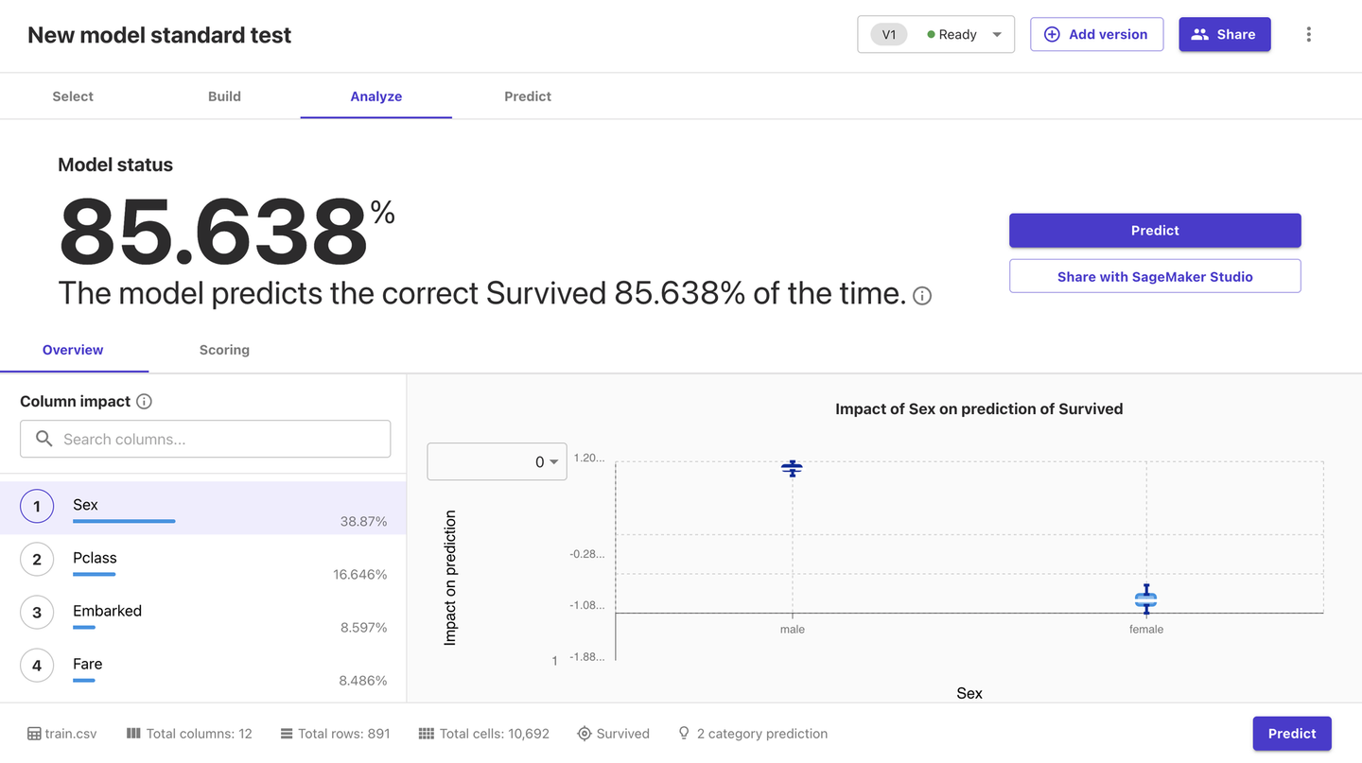Click the lightbulb category prediction icon
This screenshot has width=1362, height=763.
tap(684, 734)
